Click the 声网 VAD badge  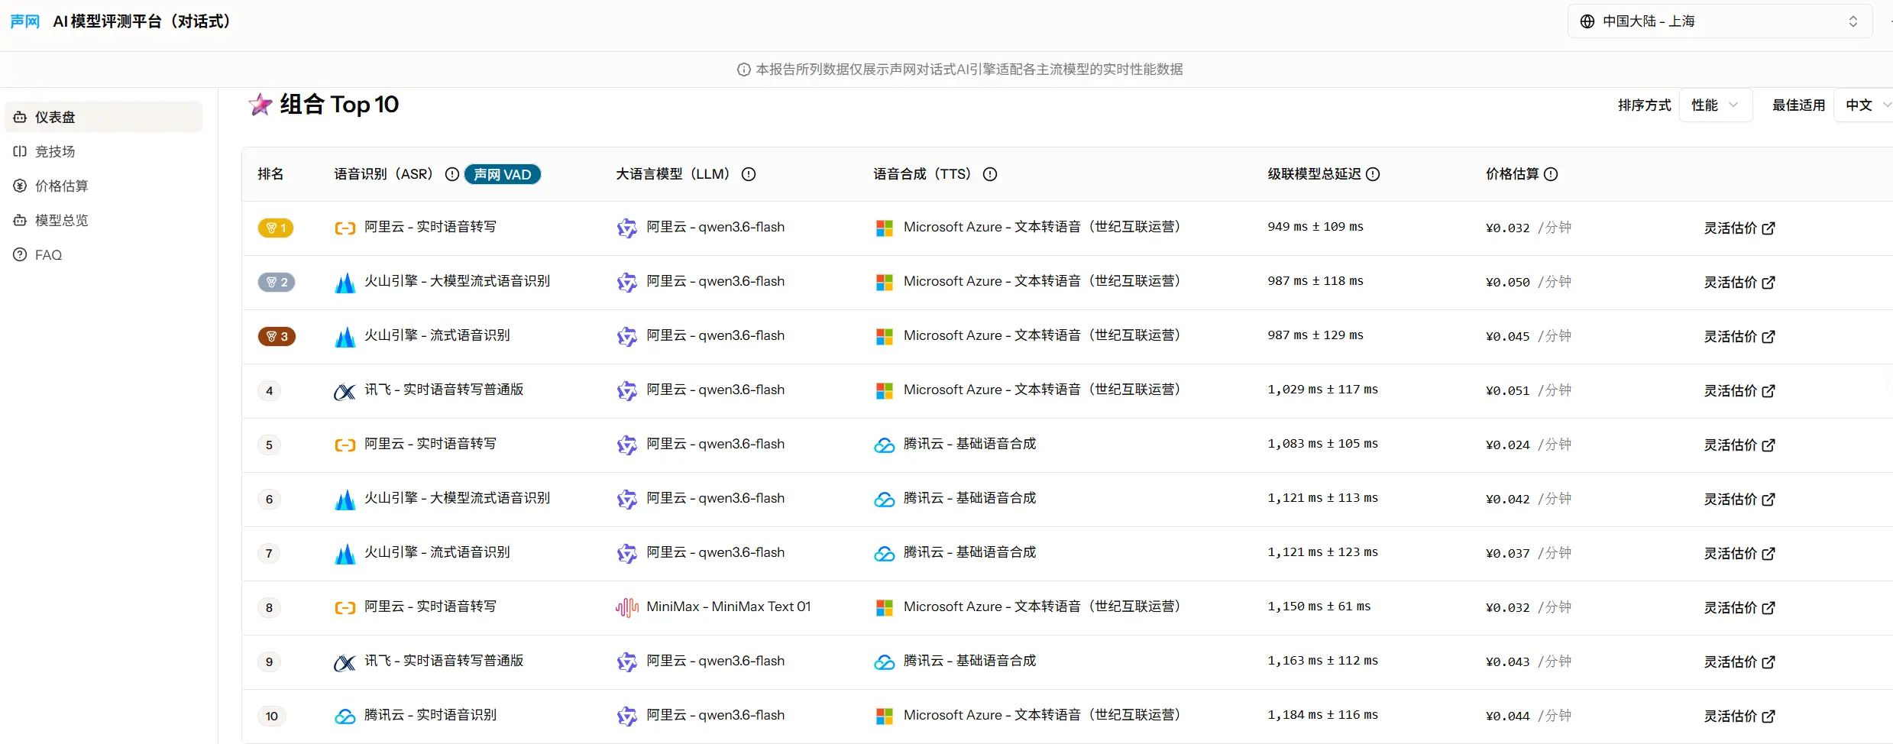coord(503,174)
